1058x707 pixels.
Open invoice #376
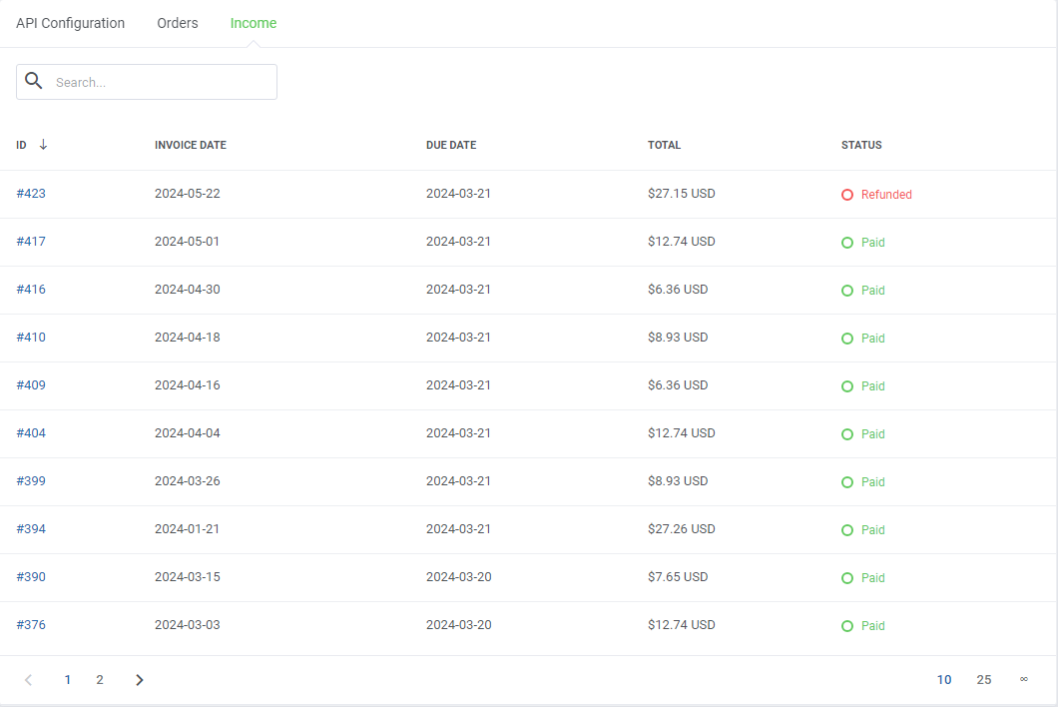[31, 625]
